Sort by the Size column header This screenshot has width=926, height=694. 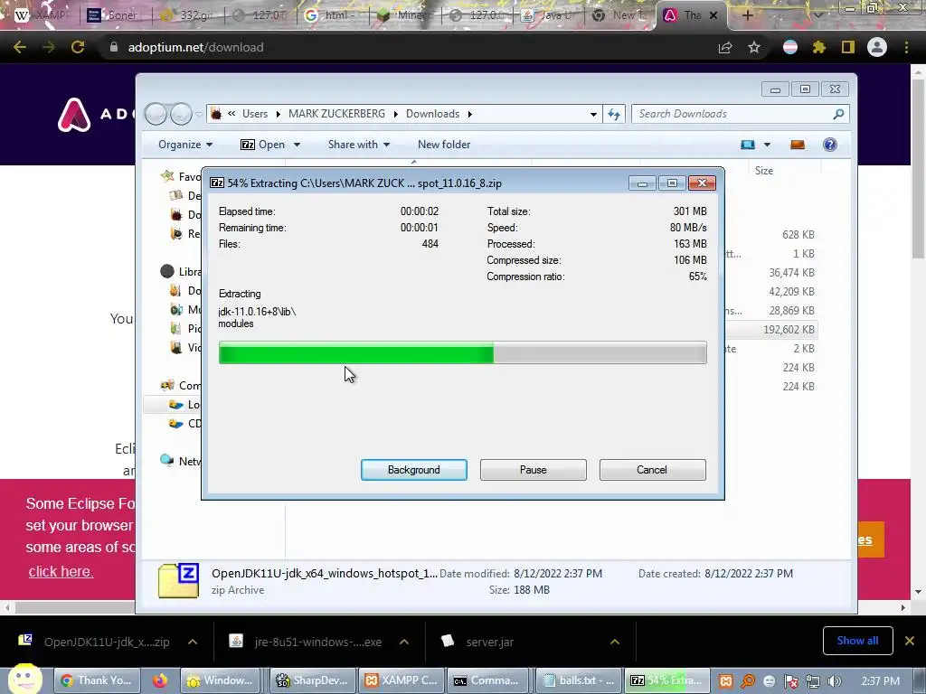tap(763, 171)
